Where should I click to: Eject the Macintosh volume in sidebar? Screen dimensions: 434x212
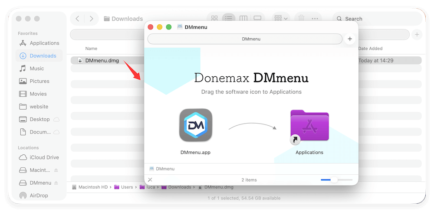click(56, 170)
